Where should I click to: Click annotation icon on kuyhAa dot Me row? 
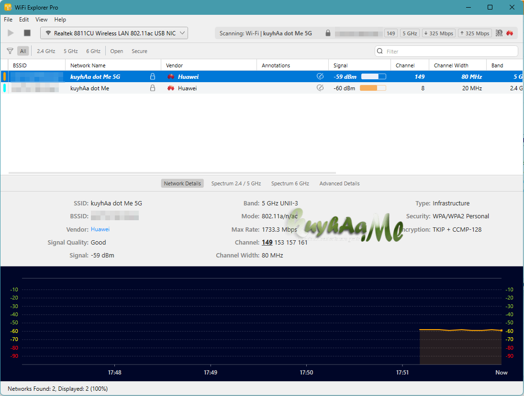click(x=320, y=88)
